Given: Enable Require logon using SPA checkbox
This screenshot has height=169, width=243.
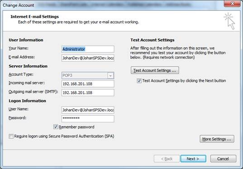Looking at the screenshot, I should [x=11, y=136].
